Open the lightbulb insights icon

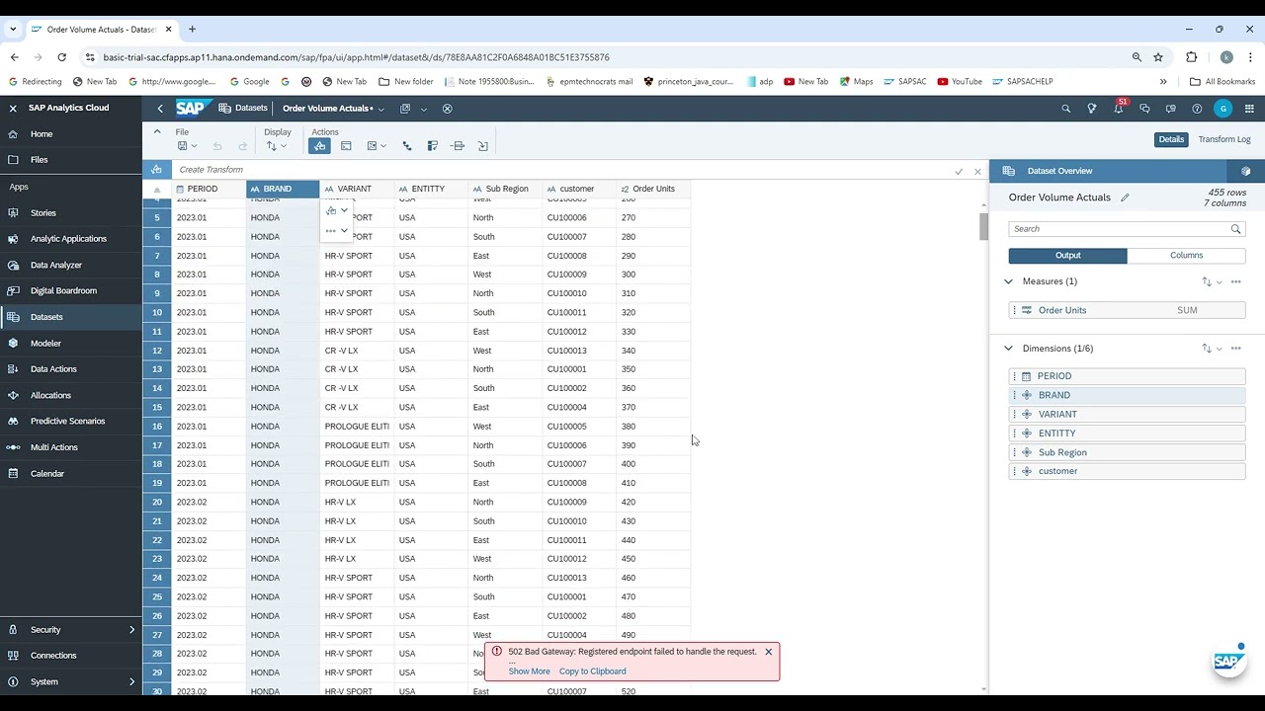[1092, 109]
